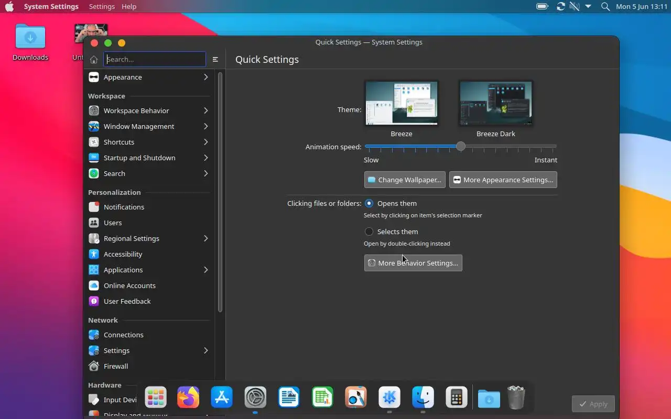Select the 'Opens them' radio button
Image resolution: width=671 pixels, height=419 pixels.
[369, 203]
